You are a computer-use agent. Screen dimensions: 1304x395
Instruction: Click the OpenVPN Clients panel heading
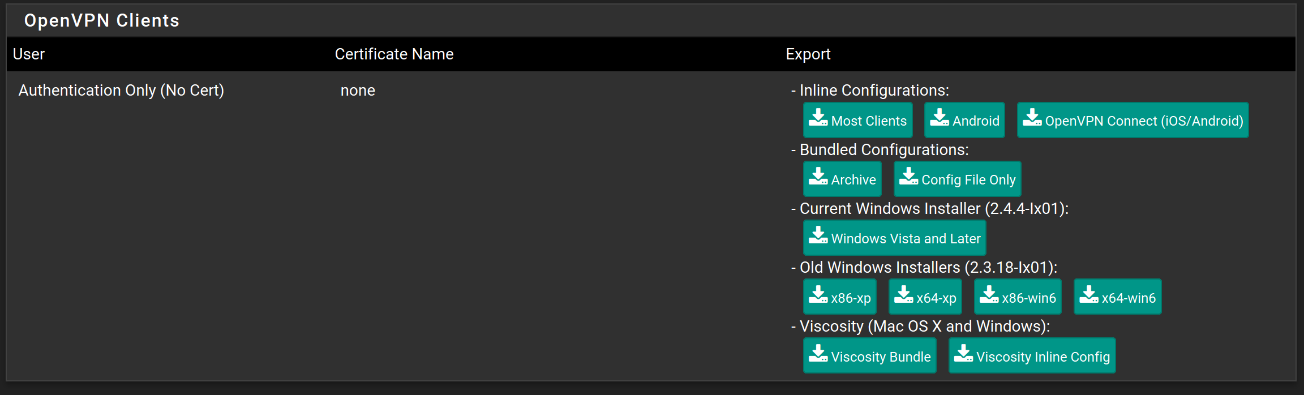102,20
